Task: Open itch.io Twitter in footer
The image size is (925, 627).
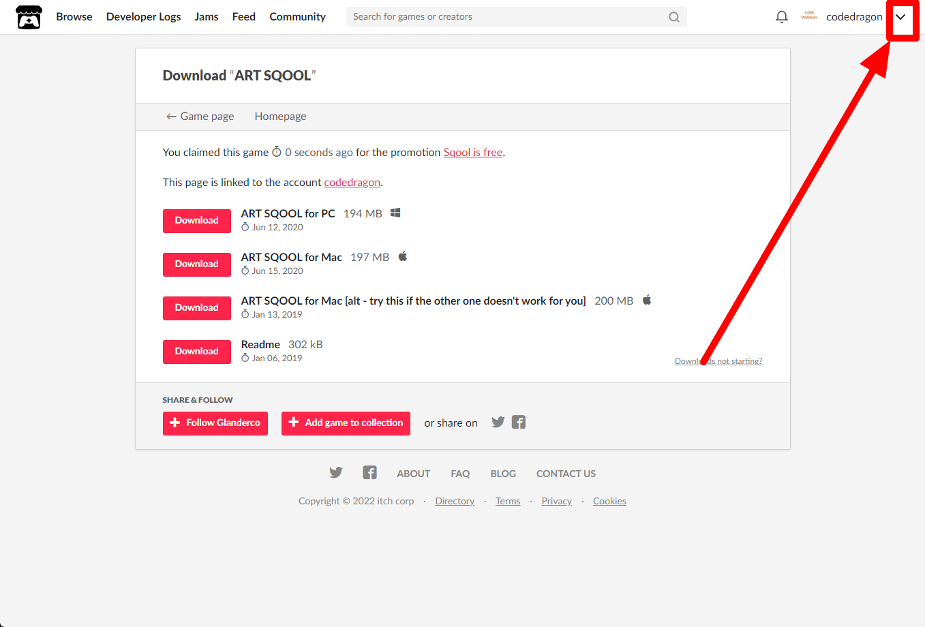Action: tap(336, 472)
